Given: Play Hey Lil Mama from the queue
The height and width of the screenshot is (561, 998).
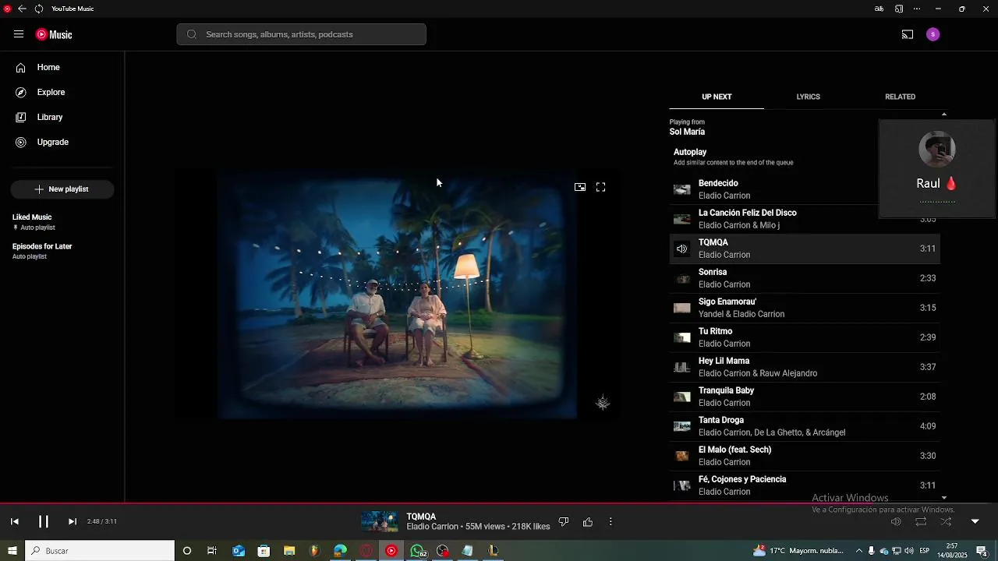Looking at the screenshot, I should 805,367.
